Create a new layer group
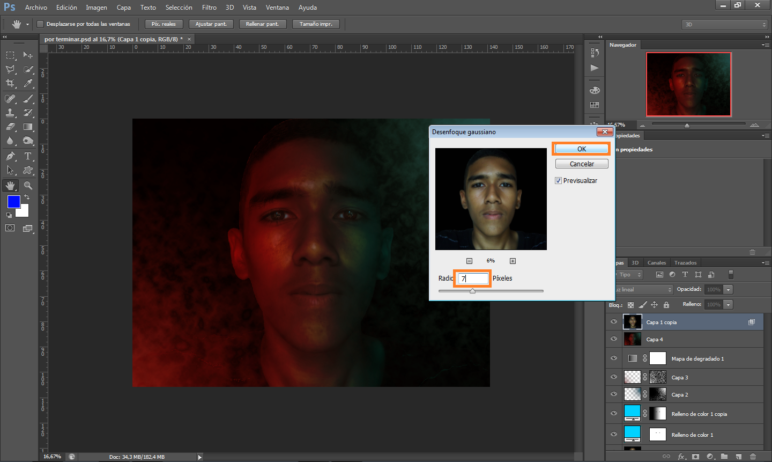This screenshot has height=462, width=772. (724, 457)
